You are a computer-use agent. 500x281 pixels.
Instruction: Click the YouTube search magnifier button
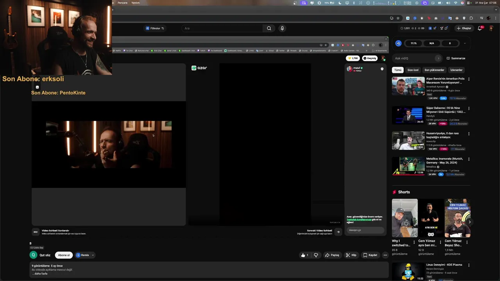click(x=269, y=28)
